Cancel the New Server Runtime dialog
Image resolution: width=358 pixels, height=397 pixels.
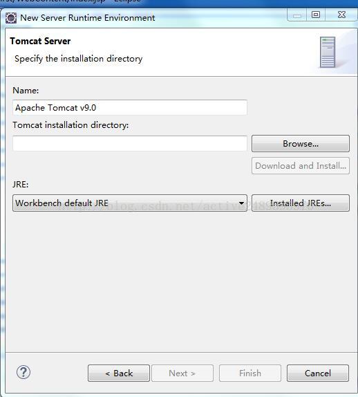[318, 373]
